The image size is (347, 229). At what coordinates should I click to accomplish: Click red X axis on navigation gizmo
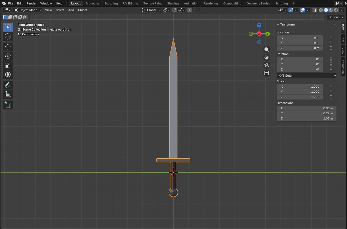pos(259,34)
